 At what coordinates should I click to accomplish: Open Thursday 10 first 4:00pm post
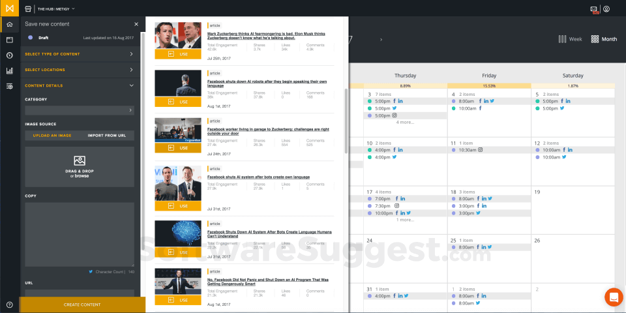(x=405, y=150)
